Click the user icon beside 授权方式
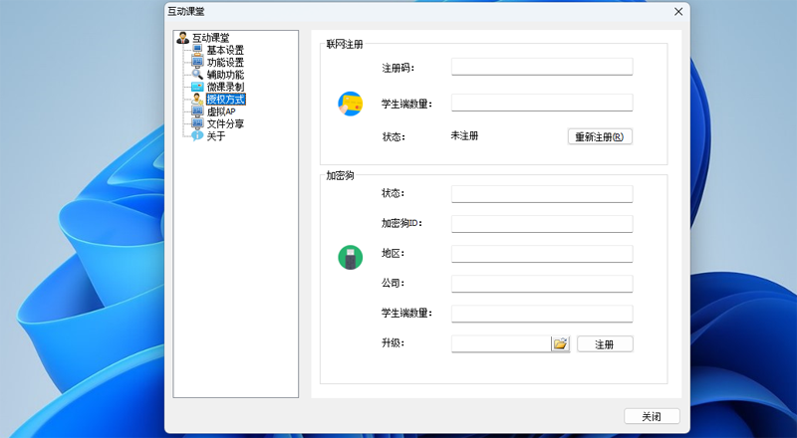Viewport: 797px width, 438px height. tap(197, 100)
